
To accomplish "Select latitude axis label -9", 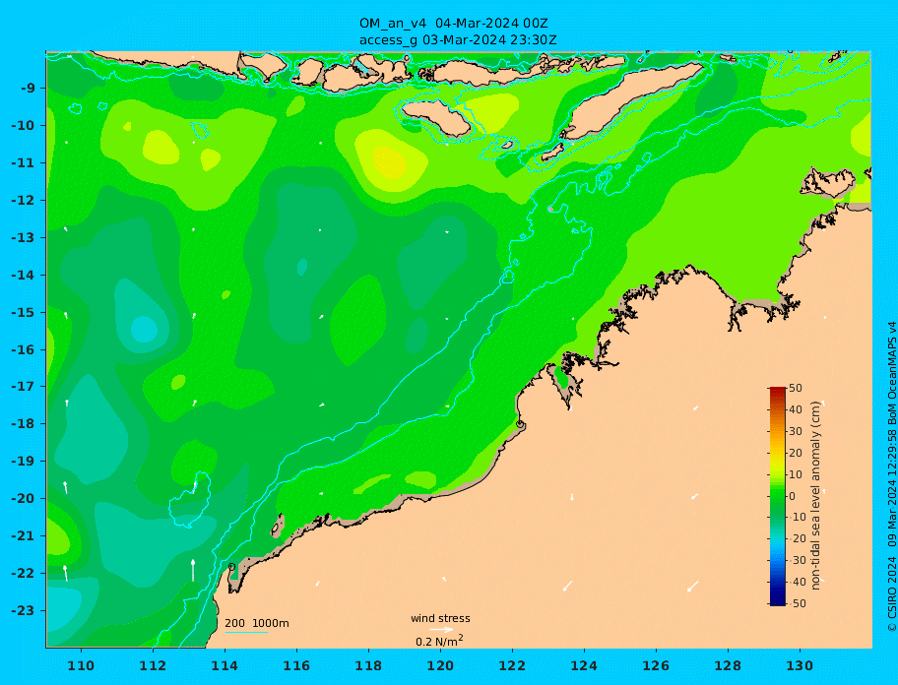I will 29,89.
